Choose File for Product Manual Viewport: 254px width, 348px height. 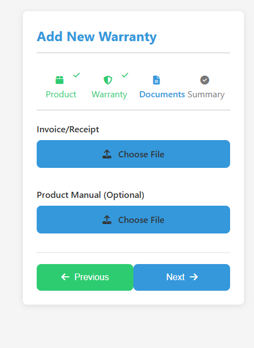click(133, 220)
